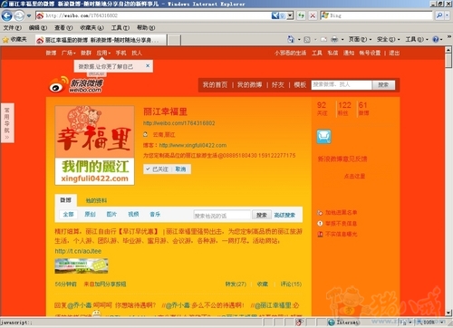This screenshot has height=328, width=453.
Task: Click the Print icon
Action: pyautogui.click(x=334, y=39)
